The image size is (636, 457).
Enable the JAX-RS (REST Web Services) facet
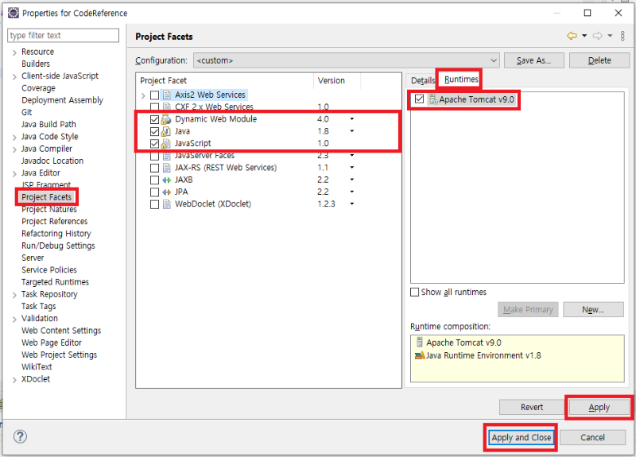[x=154, y=168]
